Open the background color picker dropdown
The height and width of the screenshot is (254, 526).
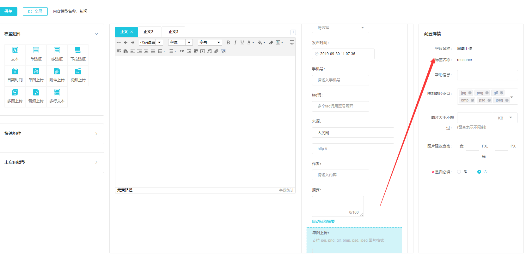click(x=264, y=43)
